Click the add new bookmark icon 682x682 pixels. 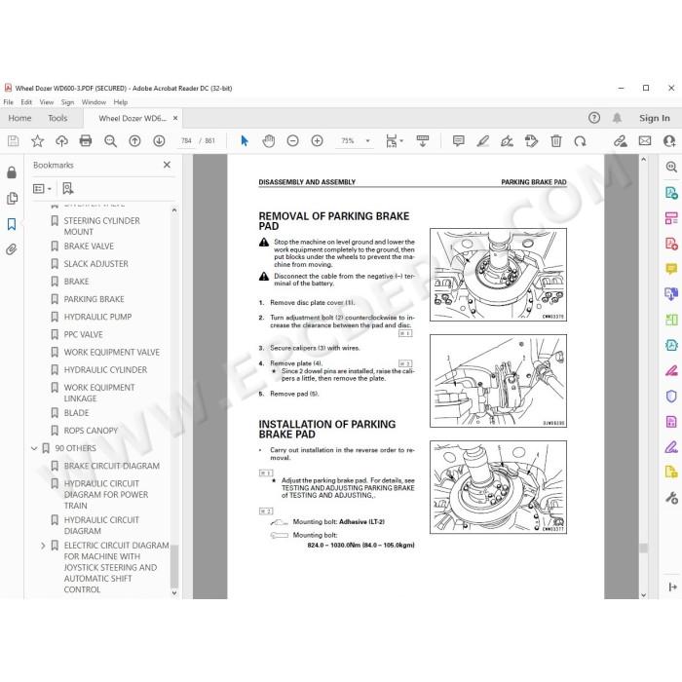[68, 188]
